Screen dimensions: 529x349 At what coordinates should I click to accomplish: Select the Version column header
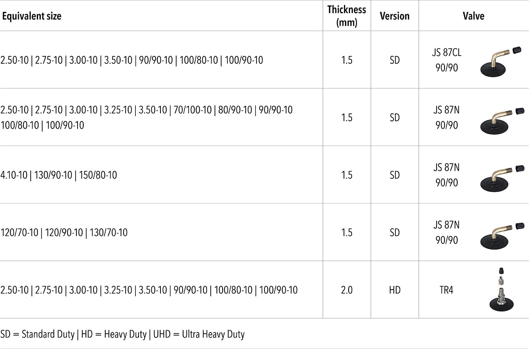click(x=395, y=16)
